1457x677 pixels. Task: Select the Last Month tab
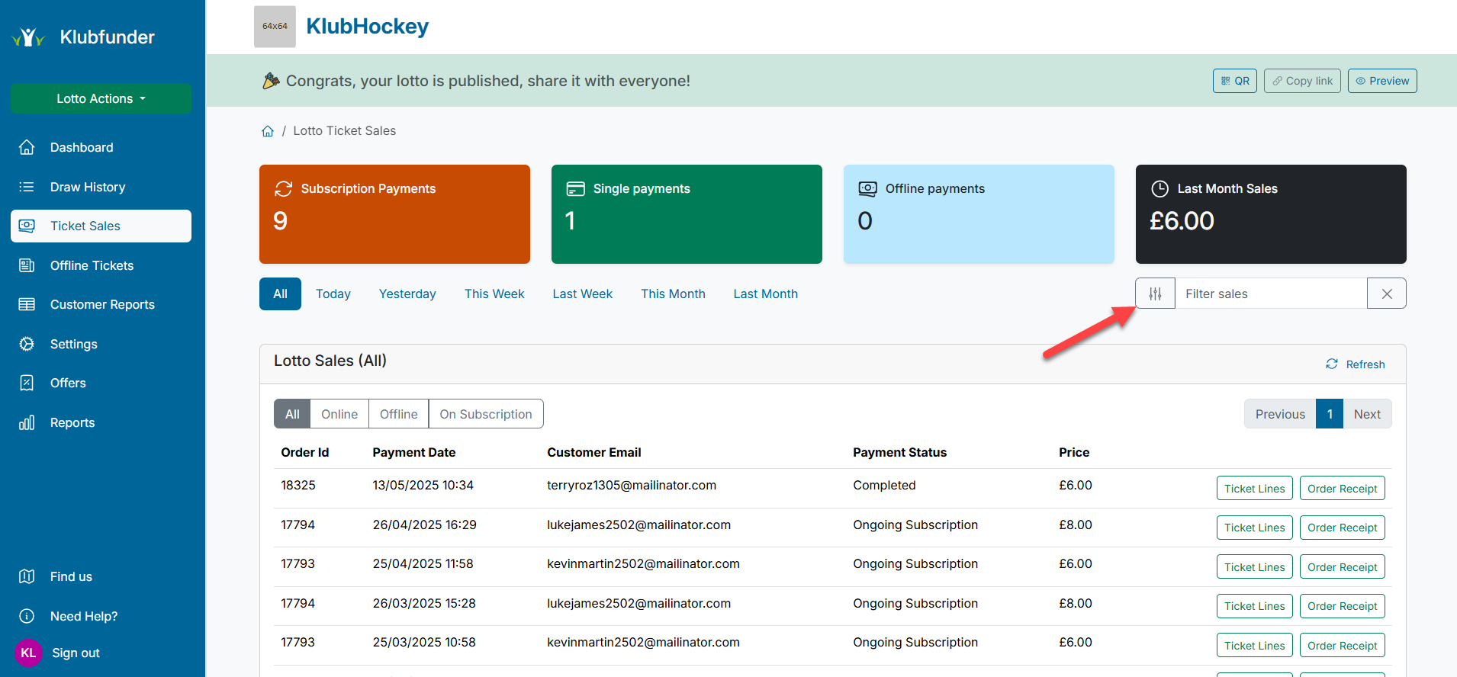click(x=765, y=294)
